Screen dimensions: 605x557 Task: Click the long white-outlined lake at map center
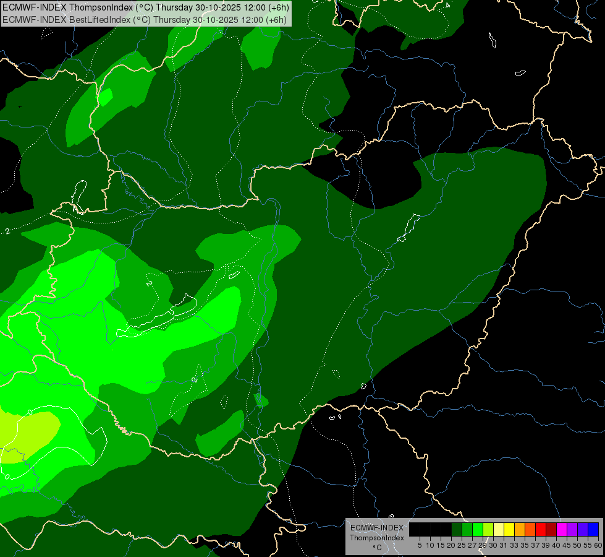pos(156,317)
